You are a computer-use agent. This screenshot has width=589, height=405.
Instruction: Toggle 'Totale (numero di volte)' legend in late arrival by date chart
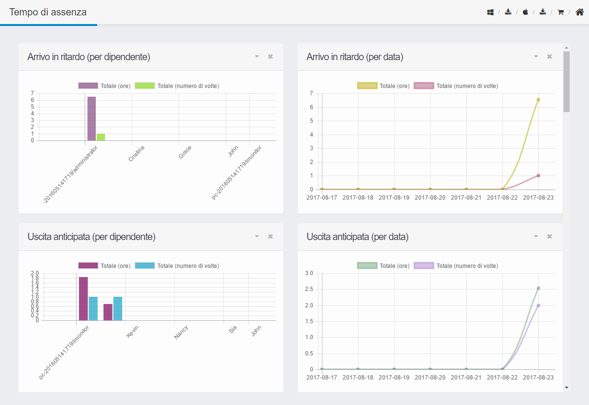[x=455, y=86]
